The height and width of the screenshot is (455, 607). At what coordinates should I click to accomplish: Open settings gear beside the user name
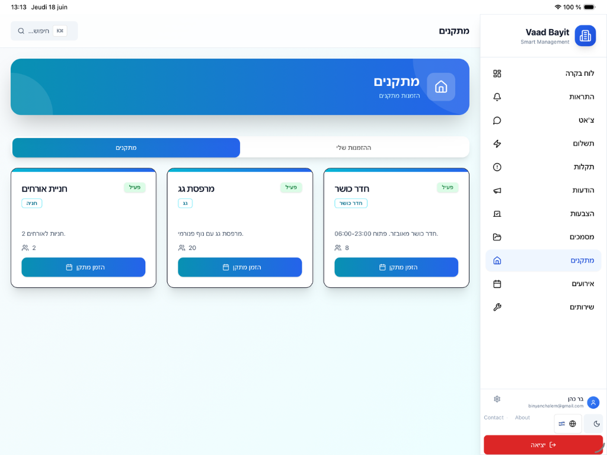pos(497,399)
